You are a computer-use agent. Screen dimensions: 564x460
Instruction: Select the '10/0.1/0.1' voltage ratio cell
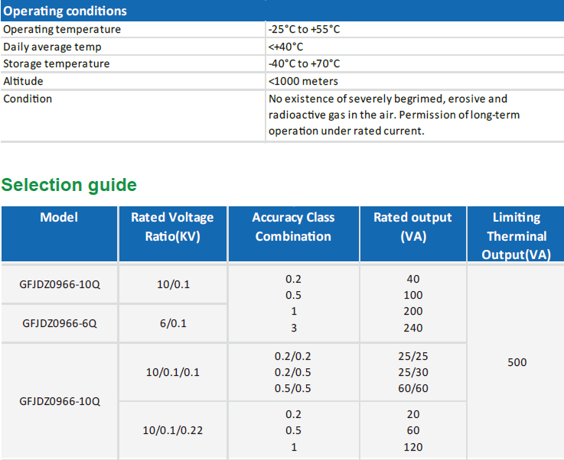pos(173,372)
